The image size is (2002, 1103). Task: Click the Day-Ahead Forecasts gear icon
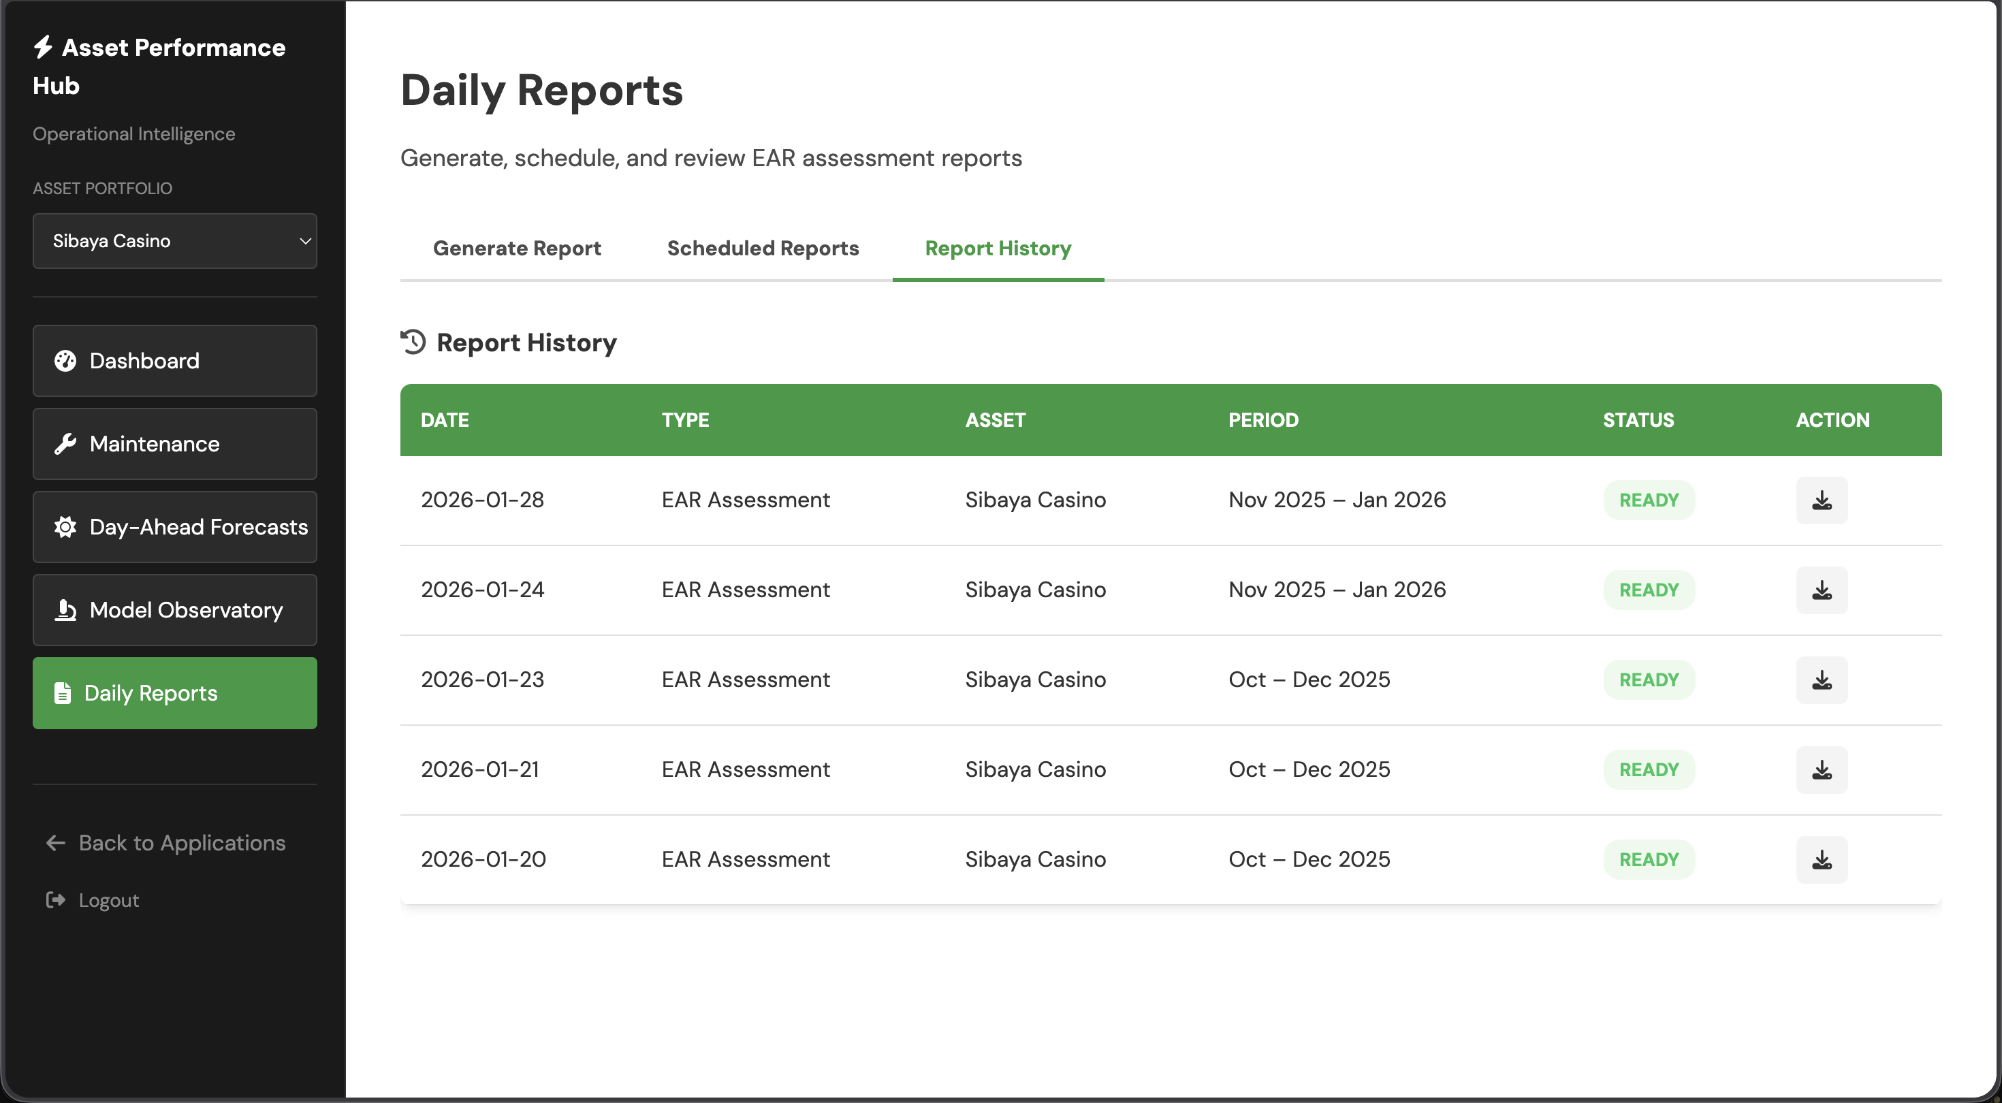pos(65,527)
